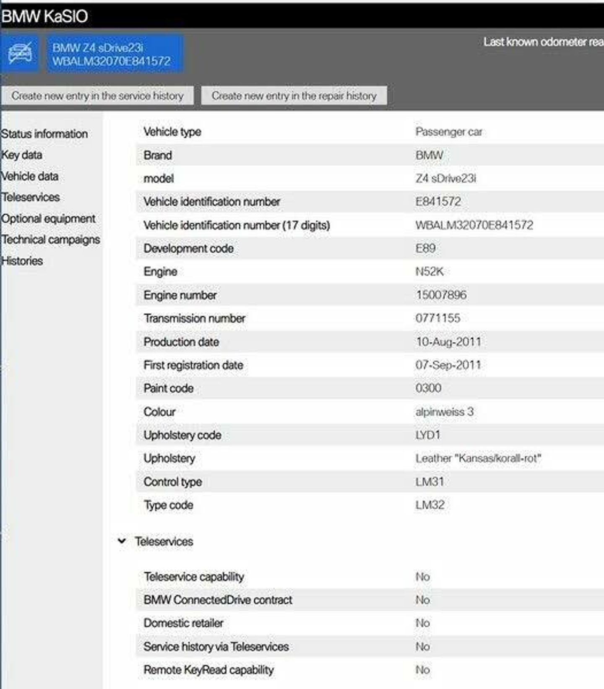Viewport: 604px width, 689px height.
Task: Show Technical campaigns section
Action: point(51,239)
